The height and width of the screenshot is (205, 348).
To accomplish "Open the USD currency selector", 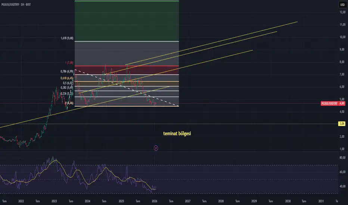I will pyautogui.click(x=342, y=4).
